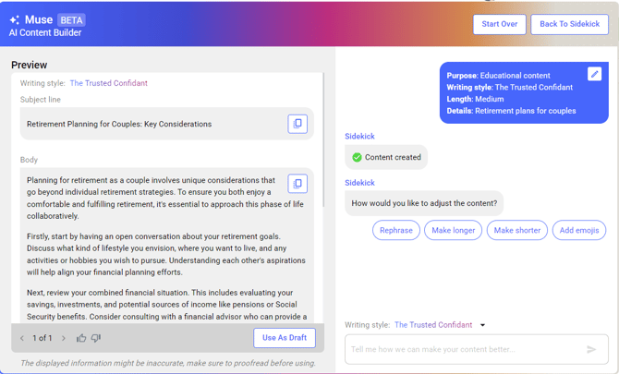Click the thumbs up icon
The height and width of the screenshot is (374, 619).
pyautogui.click(x=81, y=338)
